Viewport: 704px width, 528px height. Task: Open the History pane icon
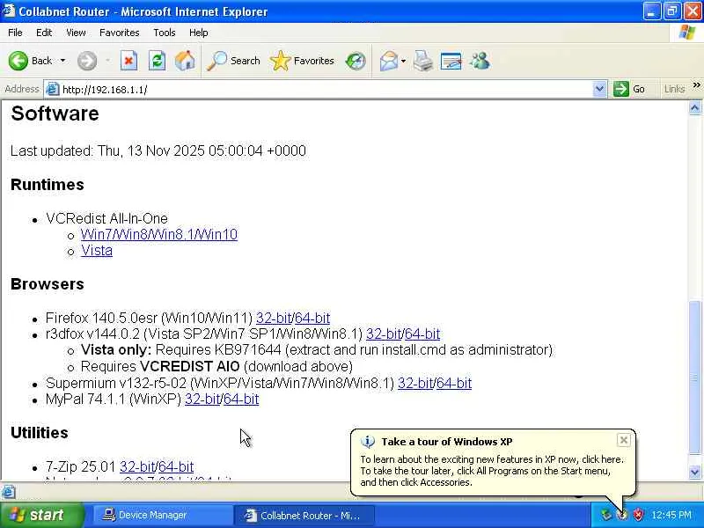356,61
